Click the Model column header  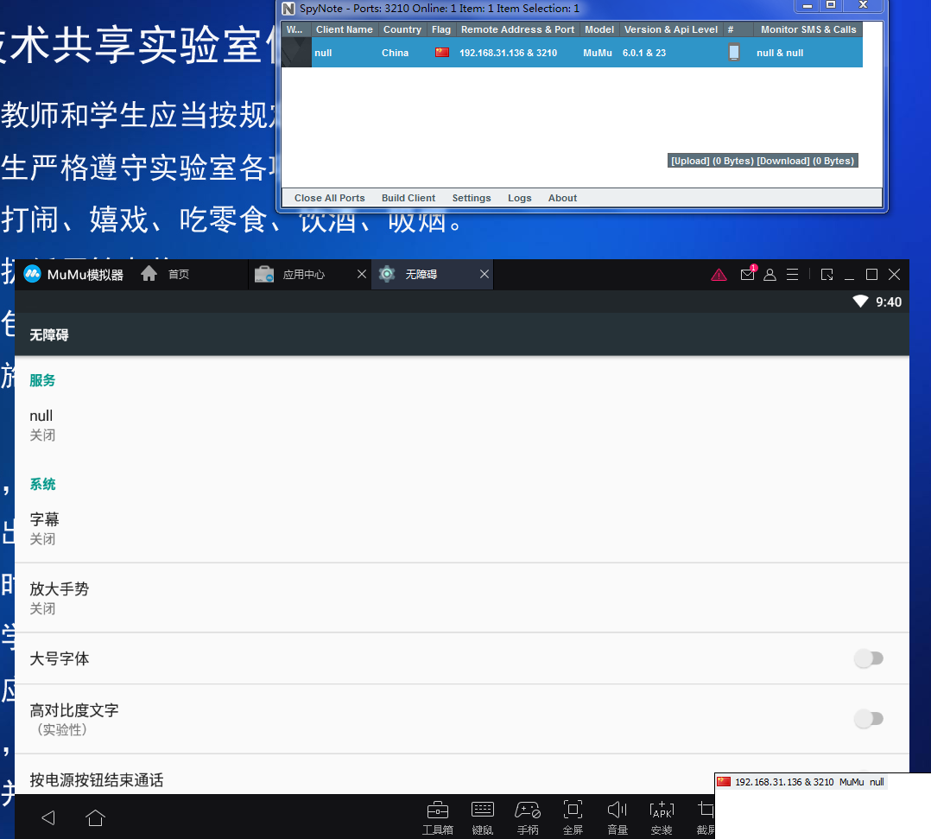599,29
